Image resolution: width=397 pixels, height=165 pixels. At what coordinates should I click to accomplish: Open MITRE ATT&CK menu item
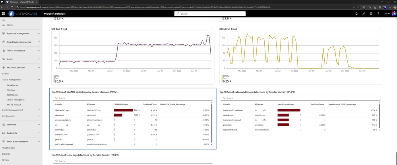pyautogui.click(x=14, y=104)
